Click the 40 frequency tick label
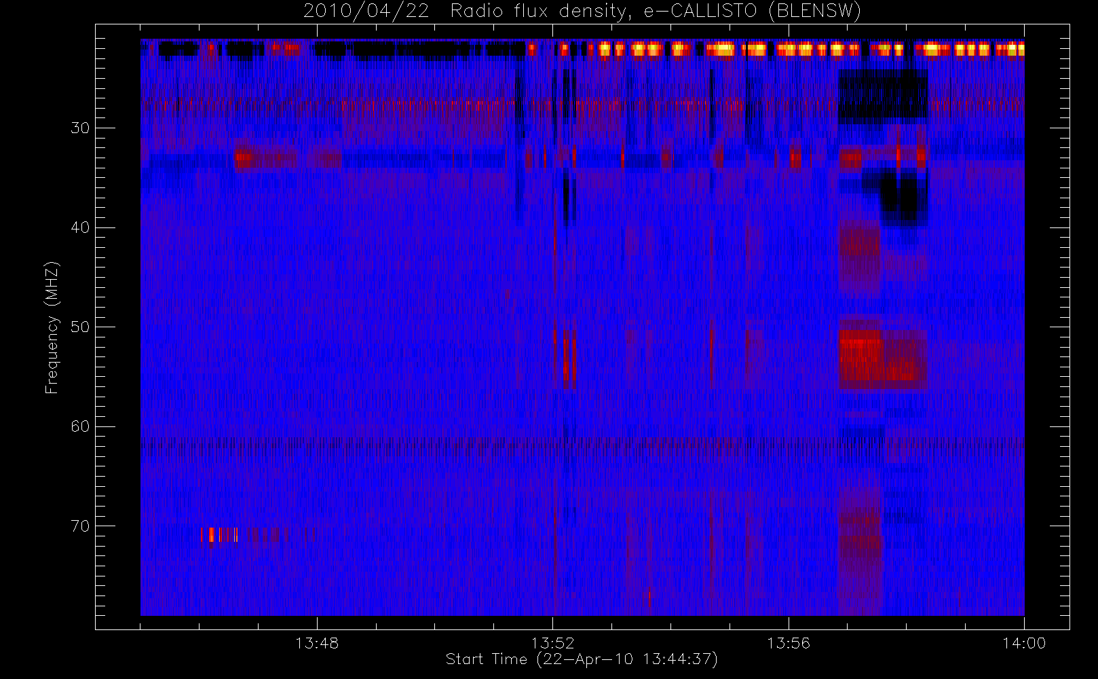Viewport: 1098px width, 679px height. pyautogui.click(x=80, y=227)
